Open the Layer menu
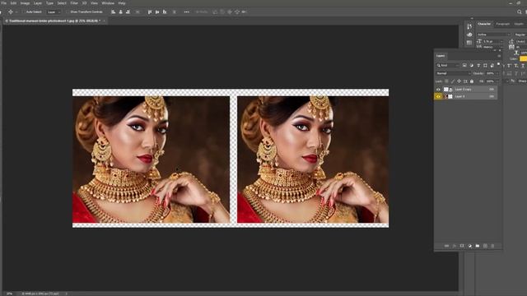Viewport: 527px width, 296px height. (38, 3)
